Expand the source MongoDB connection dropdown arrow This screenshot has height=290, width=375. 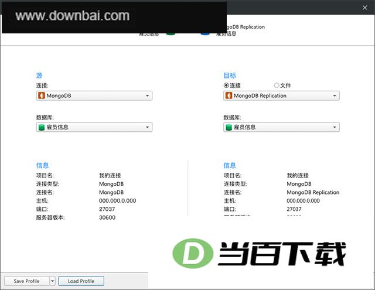tap(147, 95)
